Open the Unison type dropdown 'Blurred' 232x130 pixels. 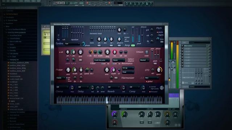tap(144, 60)
